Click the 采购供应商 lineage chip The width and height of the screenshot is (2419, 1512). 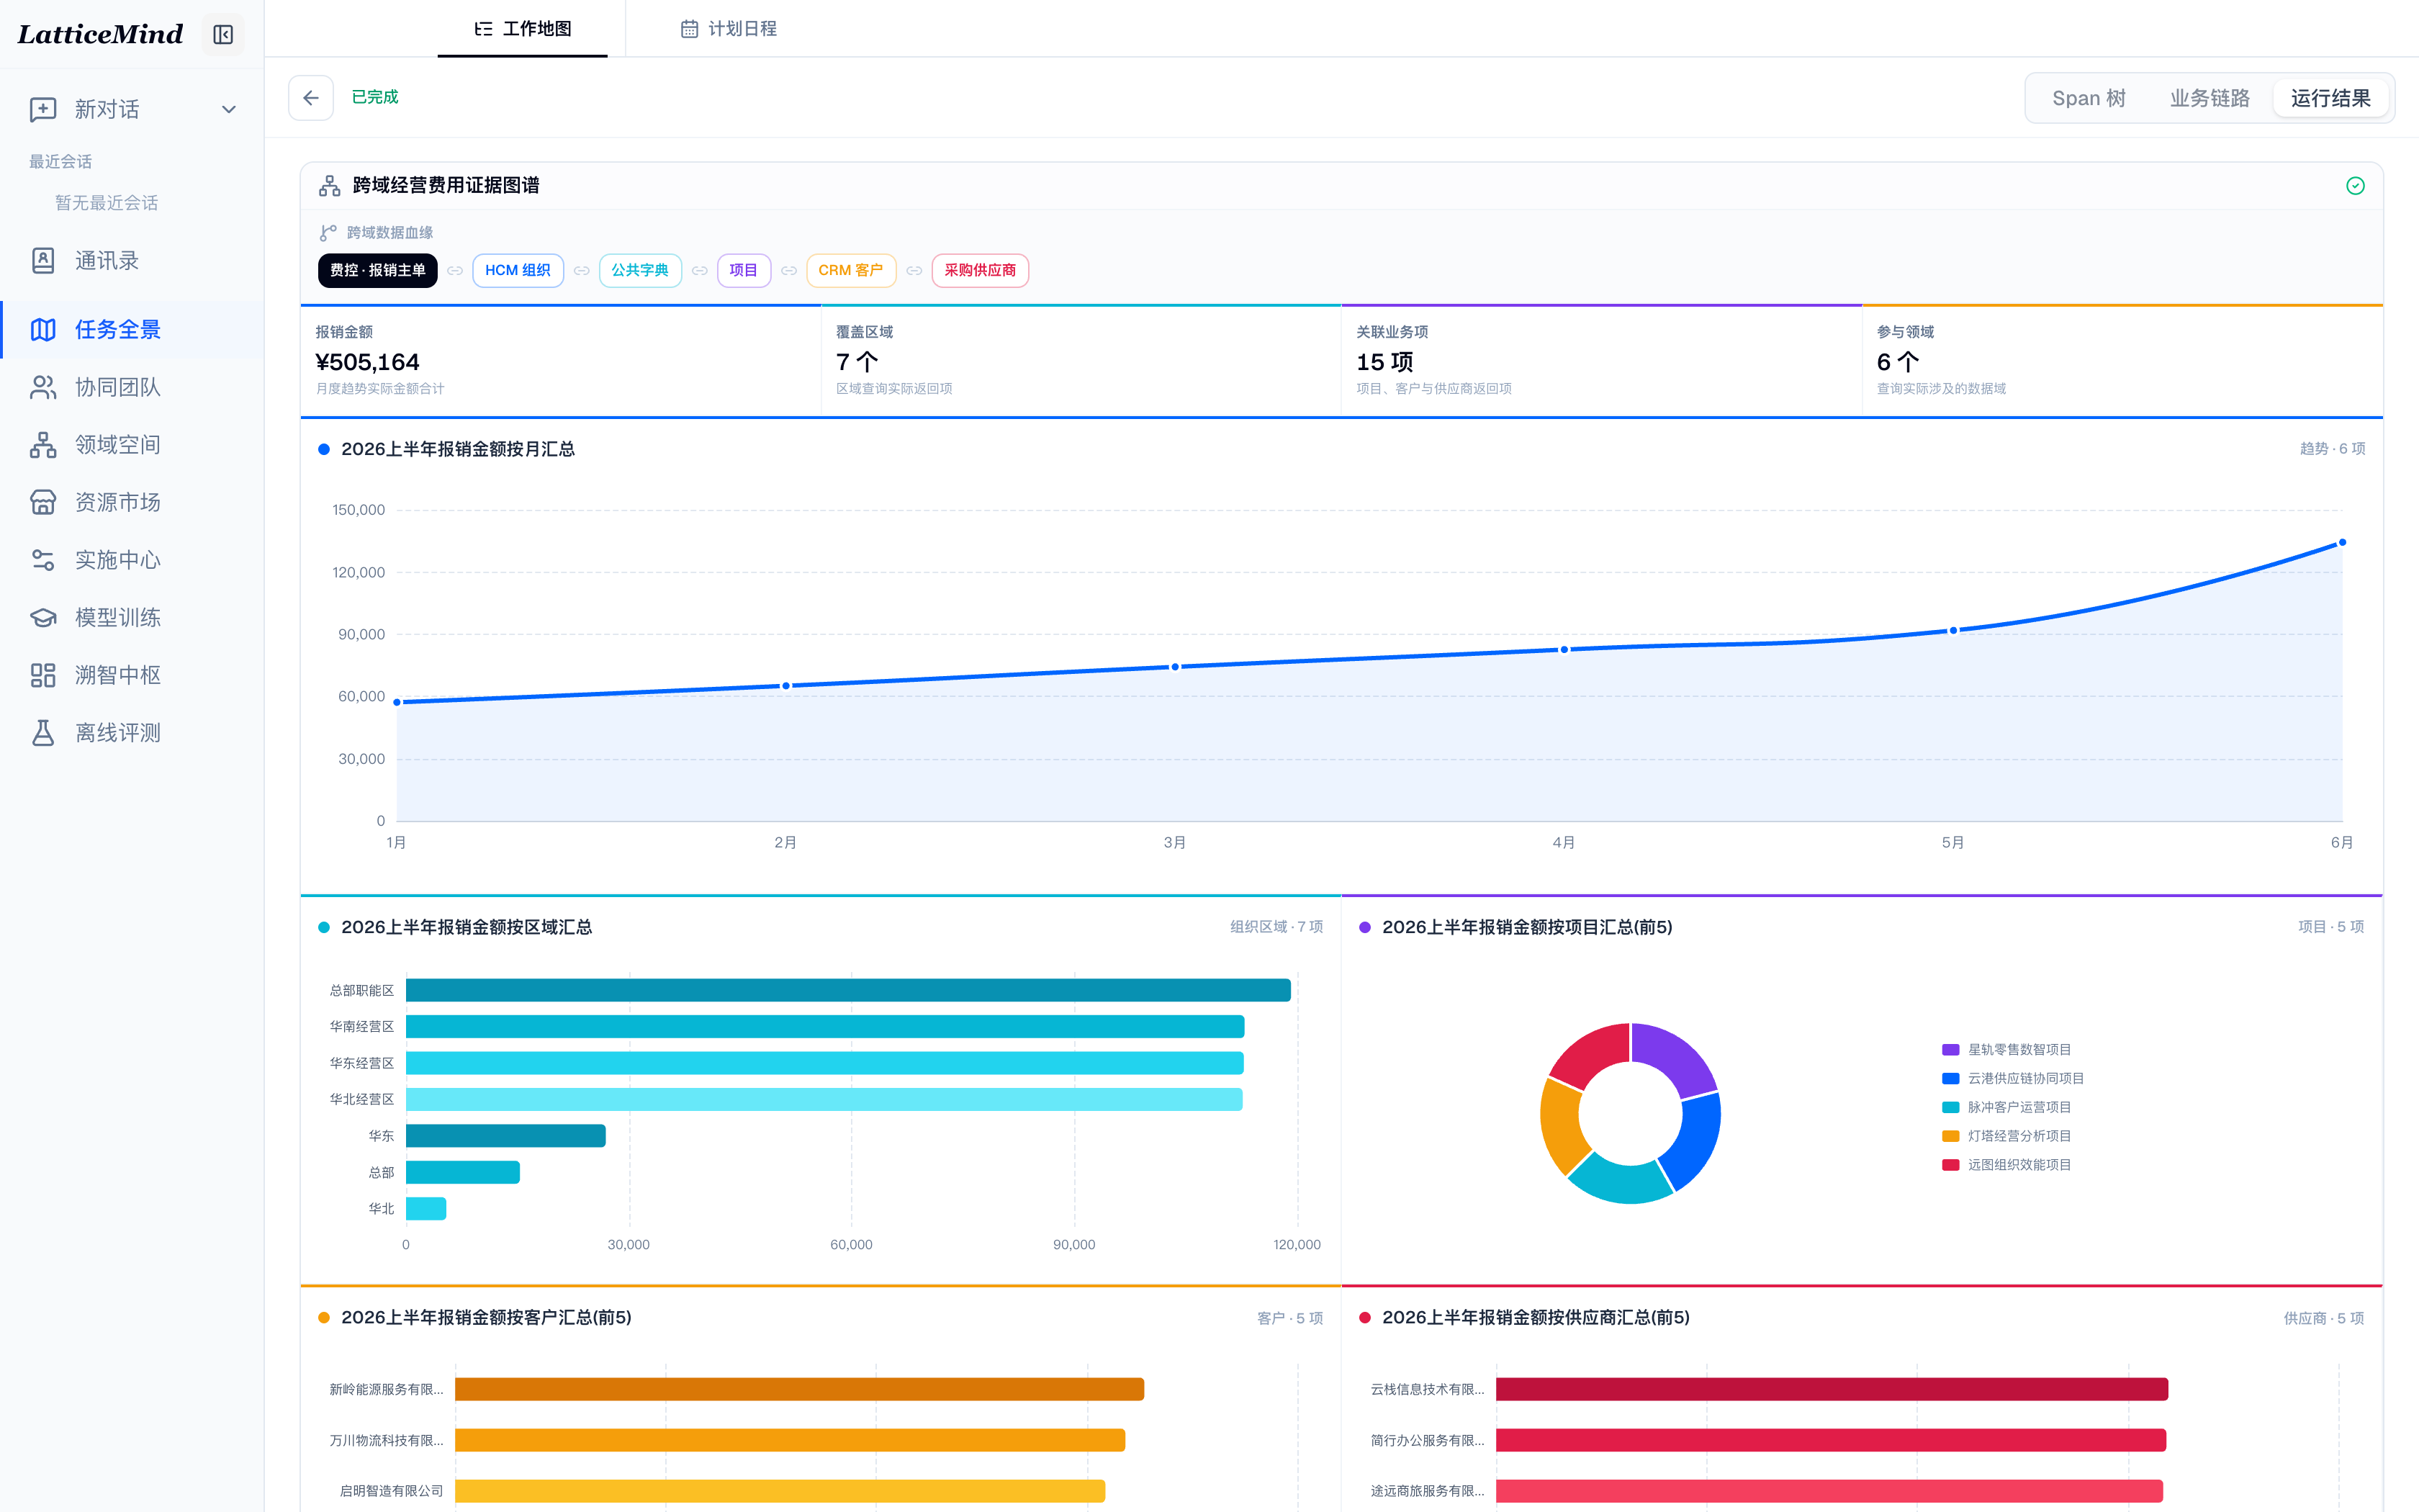[x=980, y=270]
